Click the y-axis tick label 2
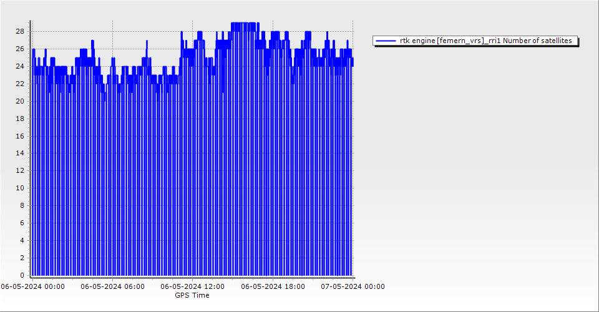The image size is (599, 312). [x=22, y=258]
